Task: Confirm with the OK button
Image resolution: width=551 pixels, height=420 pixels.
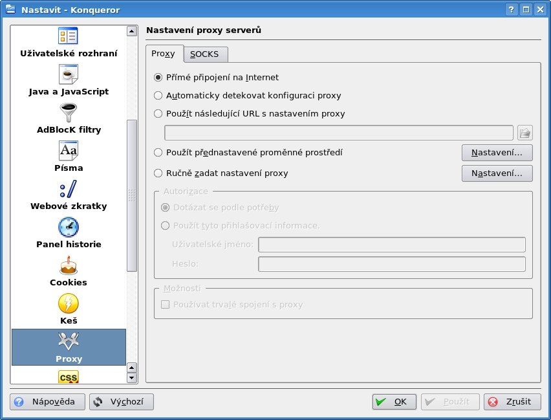Action: [394, 402]
